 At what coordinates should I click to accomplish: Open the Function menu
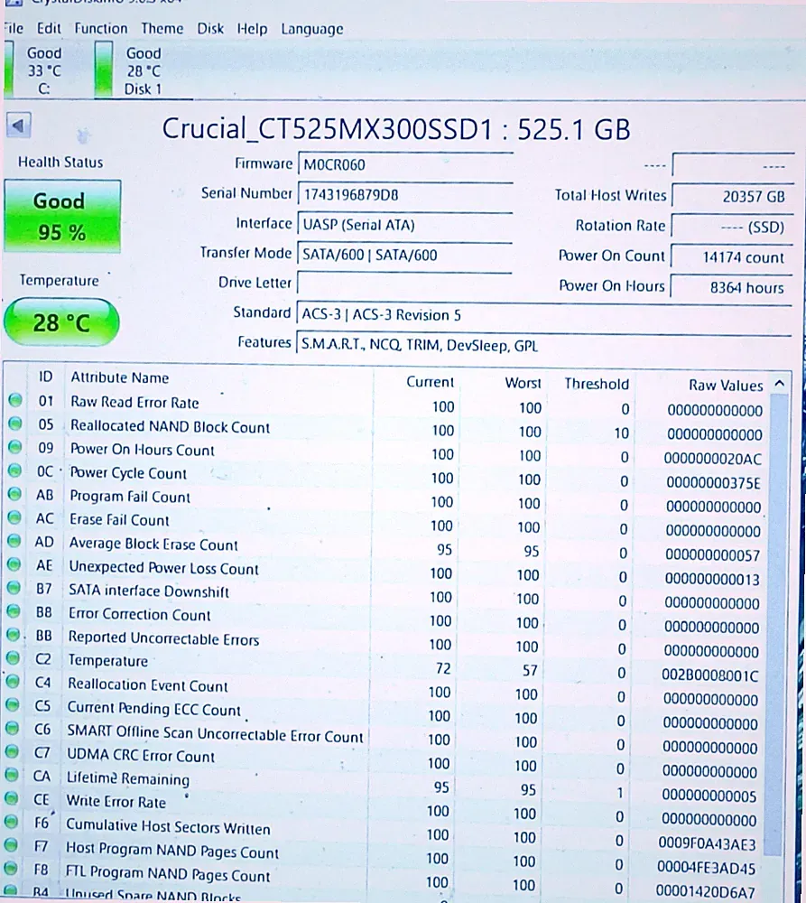pyautogui.click(x=101, y=28)
